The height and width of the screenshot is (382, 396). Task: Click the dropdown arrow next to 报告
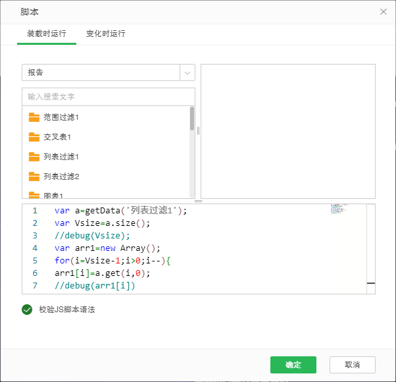(x=187, y=72)
